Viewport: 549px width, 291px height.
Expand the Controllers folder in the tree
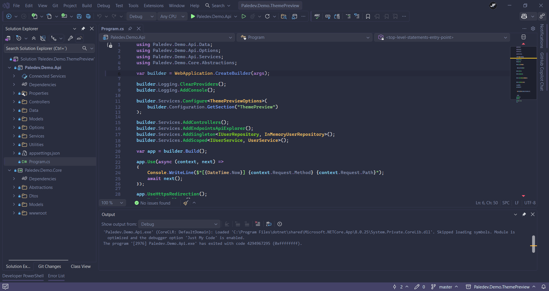pyautogui.click(x=14, y=102)
